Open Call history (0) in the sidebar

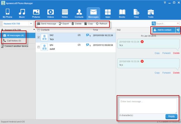pos(18,41)
